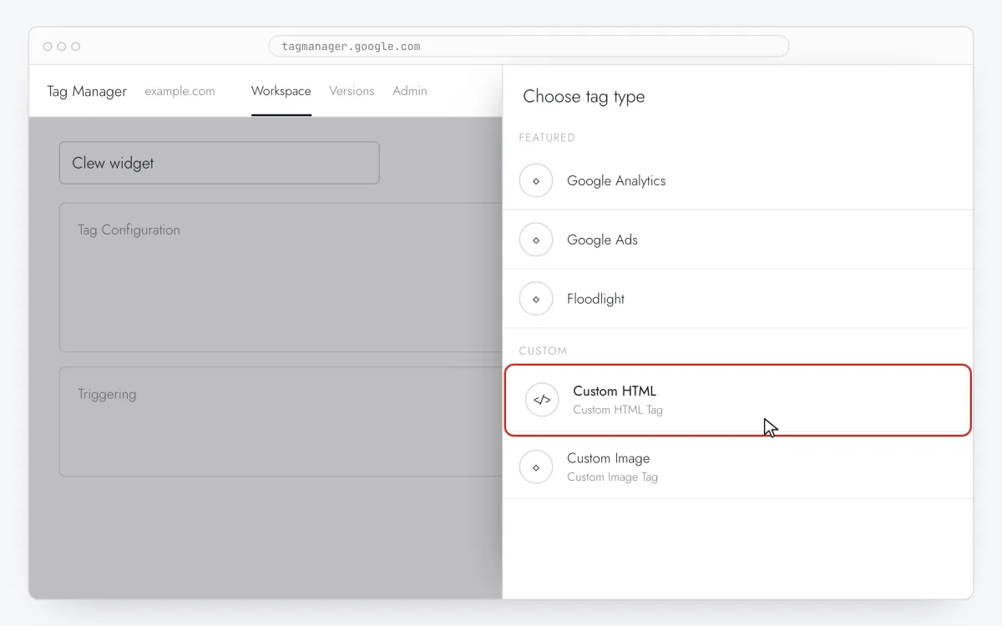This screenshot has width=1002, height=626.
Task: Click the tagmanager.google.com address bar
Action: coord(529,46)
